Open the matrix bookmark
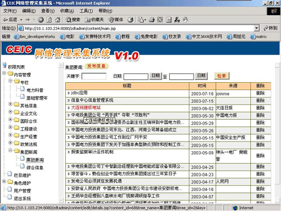 coord(259,37)
